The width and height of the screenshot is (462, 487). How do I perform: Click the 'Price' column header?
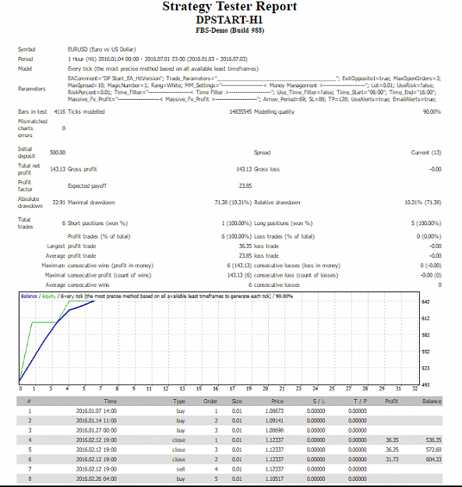(x=277, y=401)
